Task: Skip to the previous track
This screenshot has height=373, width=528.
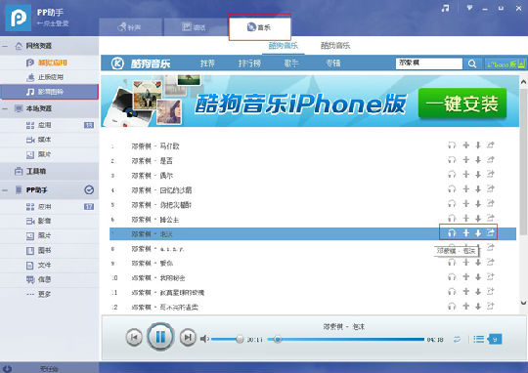Action: 134,337
